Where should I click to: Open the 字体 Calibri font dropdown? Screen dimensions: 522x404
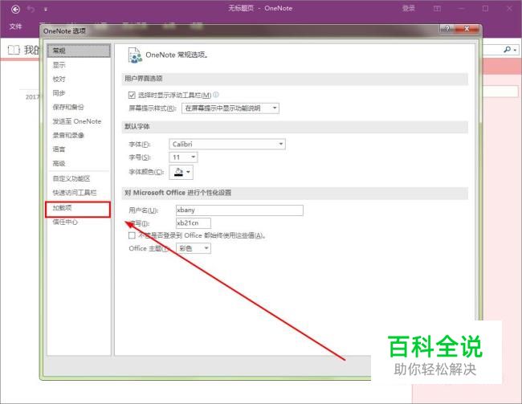(227, 145)
